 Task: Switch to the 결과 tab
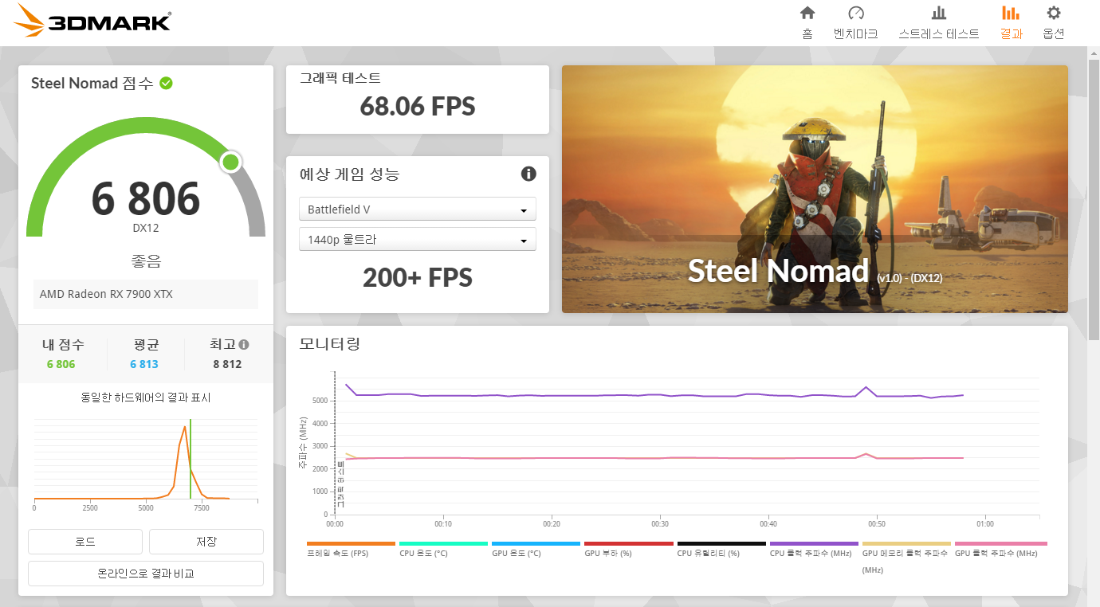click(1011, 22)
